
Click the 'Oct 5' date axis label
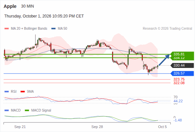tap(162, 127)
